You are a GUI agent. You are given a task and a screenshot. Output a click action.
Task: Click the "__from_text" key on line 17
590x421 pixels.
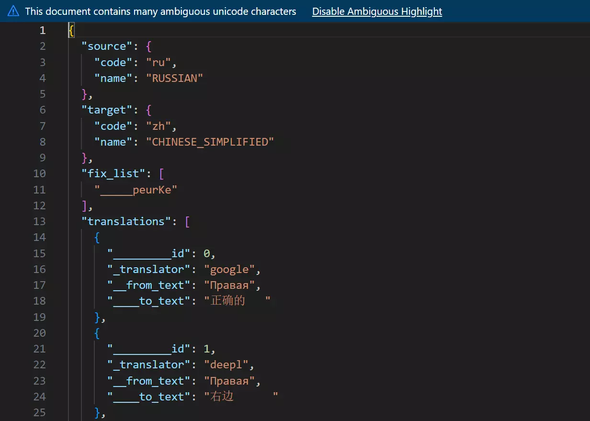148,285
